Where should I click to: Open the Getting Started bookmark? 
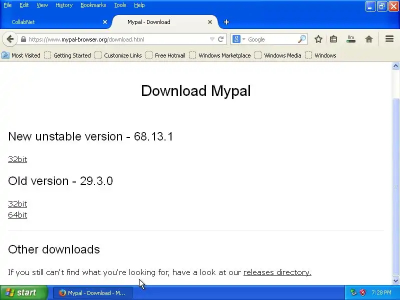(67, 55)
